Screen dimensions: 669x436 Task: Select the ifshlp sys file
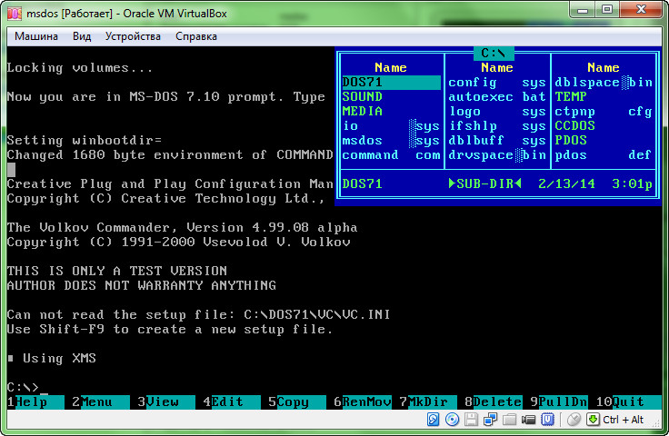[x=497, y=125]
